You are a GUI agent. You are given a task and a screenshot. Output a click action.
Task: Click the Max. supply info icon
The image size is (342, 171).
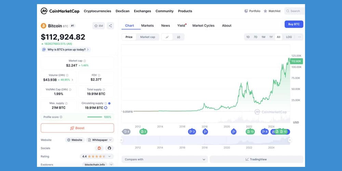coord(66,103)
